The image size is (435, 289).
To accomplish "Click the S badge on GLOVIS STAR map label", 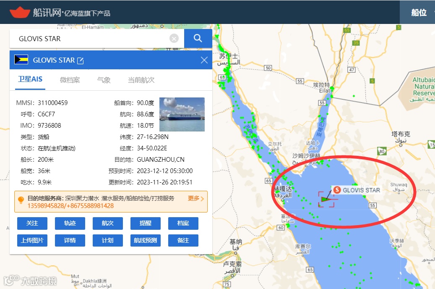I will click(x=337, y=190).
